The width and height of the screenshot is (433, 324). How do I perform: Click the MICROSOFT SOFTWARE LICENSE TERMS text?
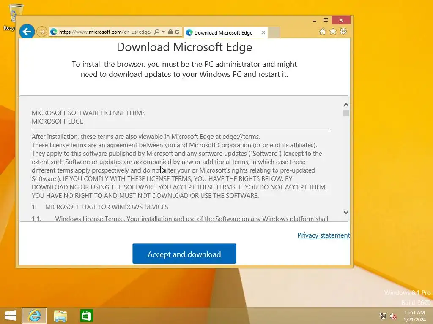click(88, 113)
